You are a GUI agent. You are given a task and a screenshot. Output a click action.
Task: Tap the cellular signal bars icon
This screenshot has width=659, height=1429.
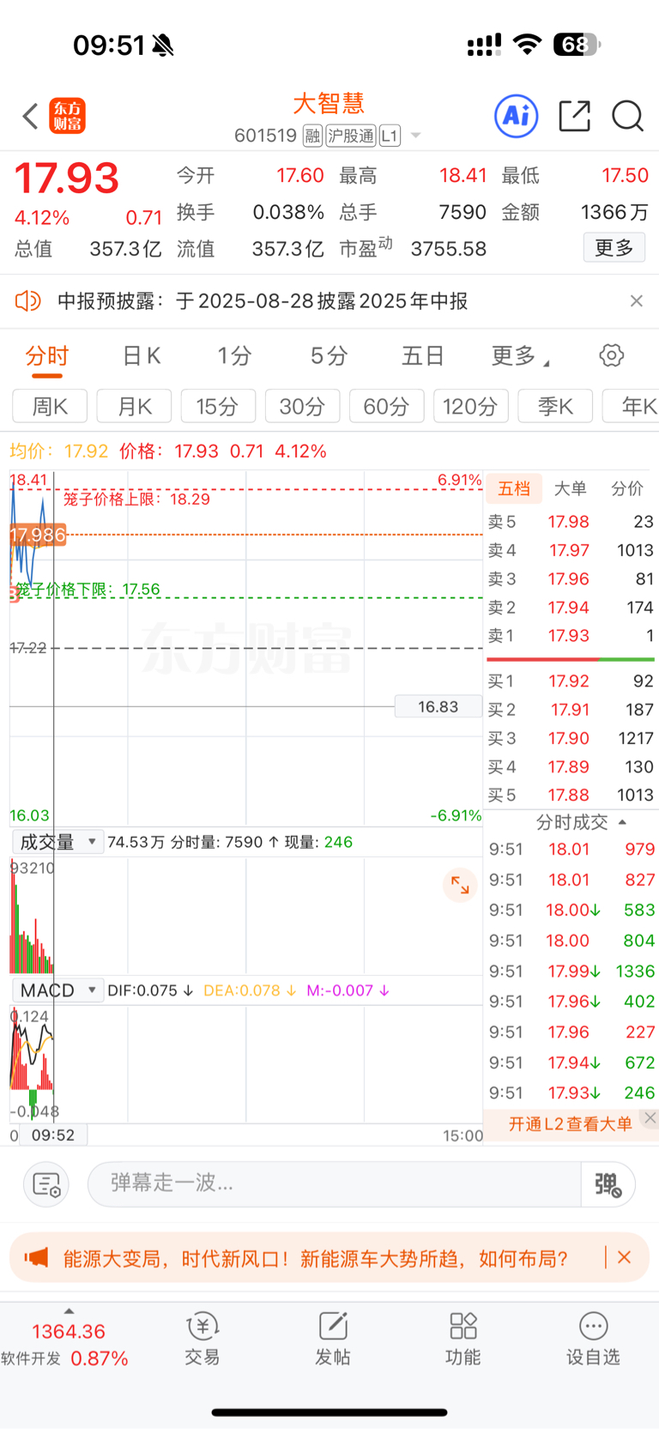click(484, 45)
